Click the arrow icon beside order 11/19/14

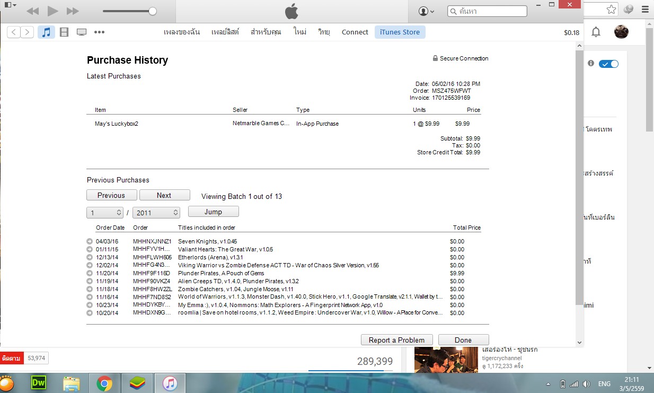90,281
